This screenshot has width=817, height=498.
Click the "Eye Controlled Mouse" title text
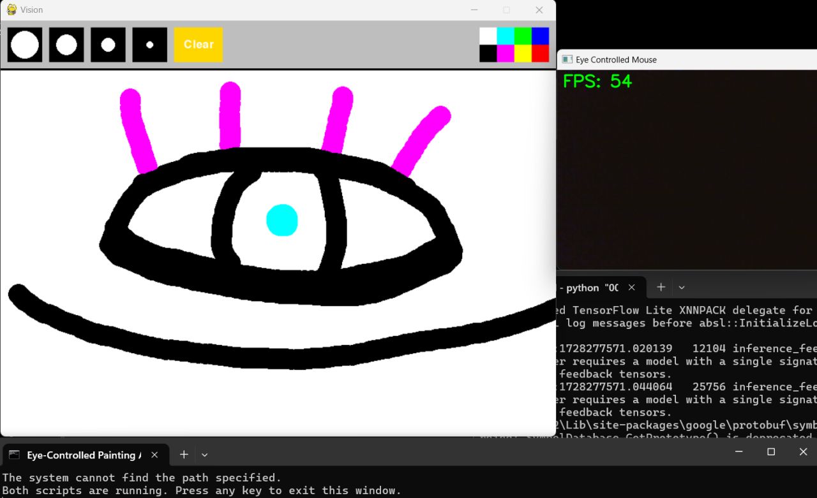coord(616,59)
